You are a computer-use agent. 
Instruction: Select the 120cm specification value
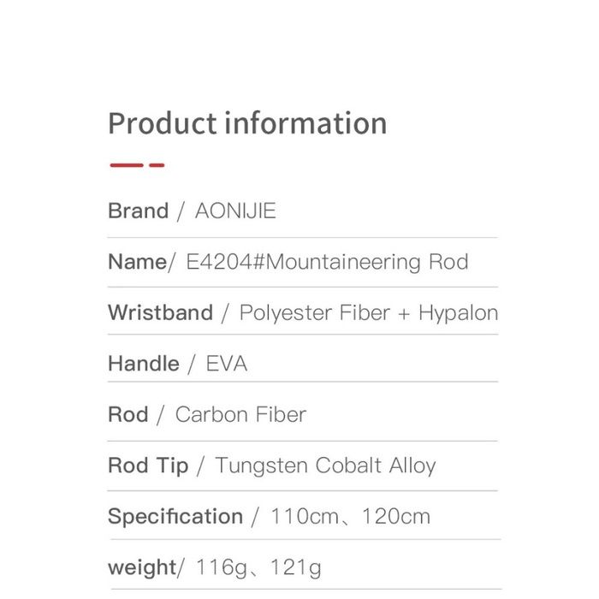[396, 517]
